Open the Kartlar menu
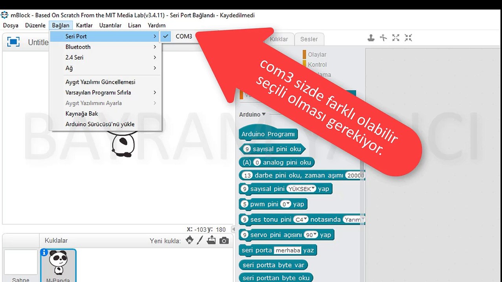502x282 pixels. (84, 25)
